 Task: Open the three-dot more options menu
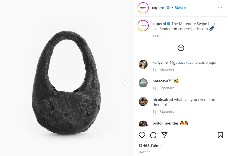[x=220, y=8]
